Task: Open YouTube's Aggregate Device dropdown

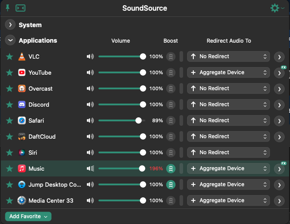Action: coord(229,72)
